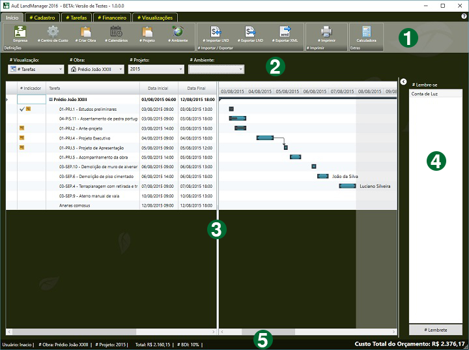Open the Calendários tool
The width and height of the screenshot is (469, 350).
(116, 32)
